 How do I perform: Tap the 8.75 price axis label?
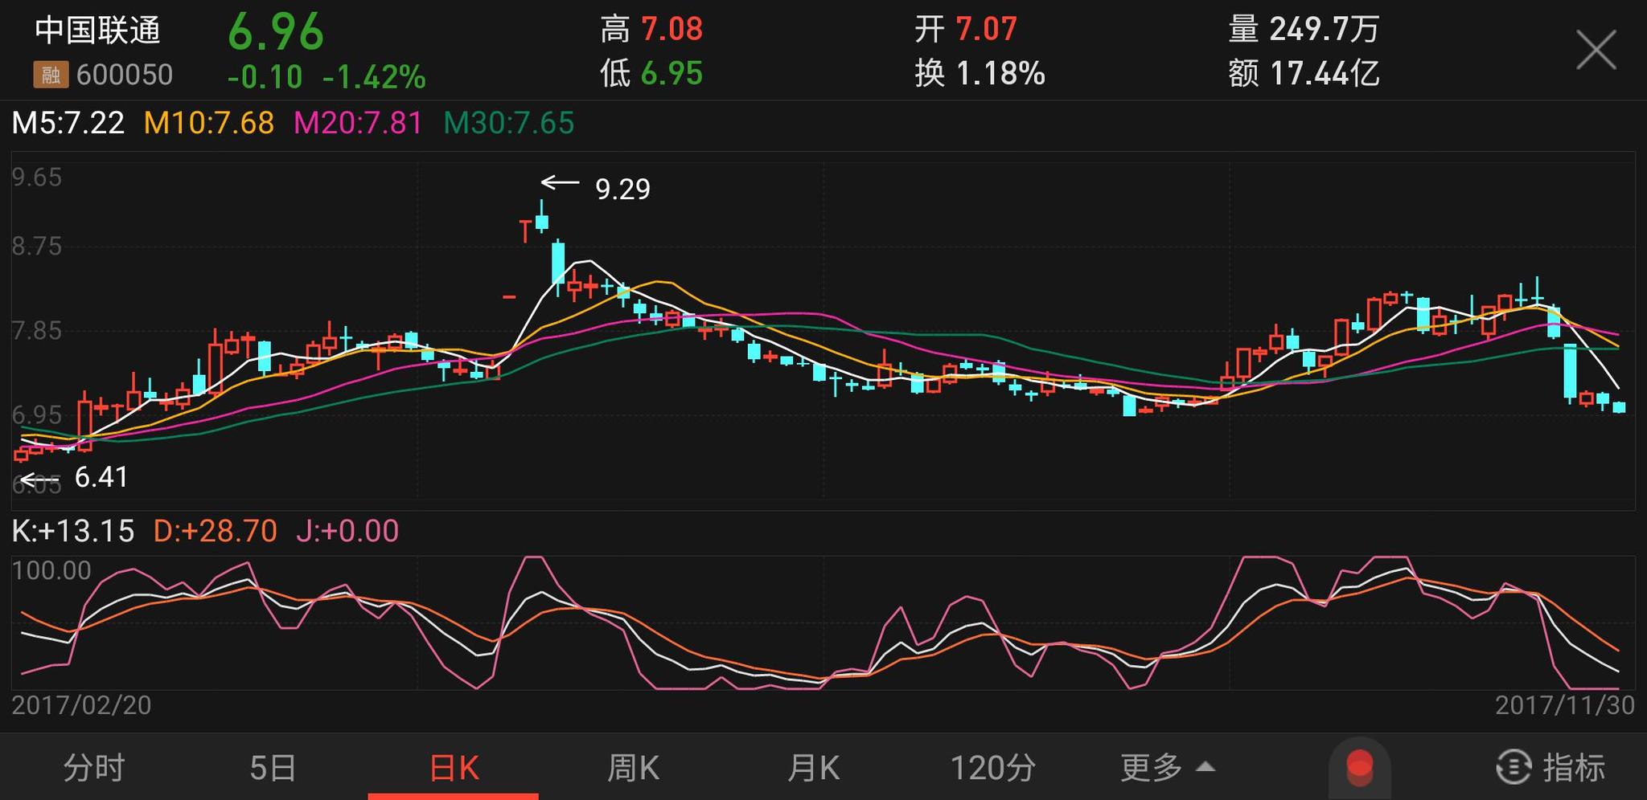tap(37, 246)
